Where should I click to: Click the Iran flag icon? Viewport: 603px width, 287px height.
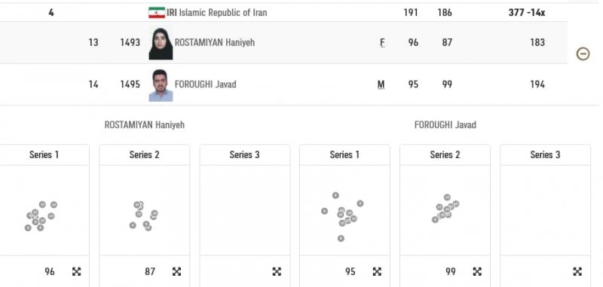click(157, 13)
